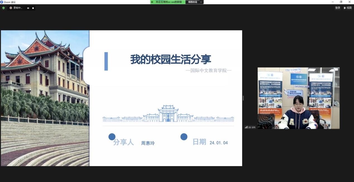Select the zo om participant name label
Viewport: 354px width, 182px height.
point(252,127)
